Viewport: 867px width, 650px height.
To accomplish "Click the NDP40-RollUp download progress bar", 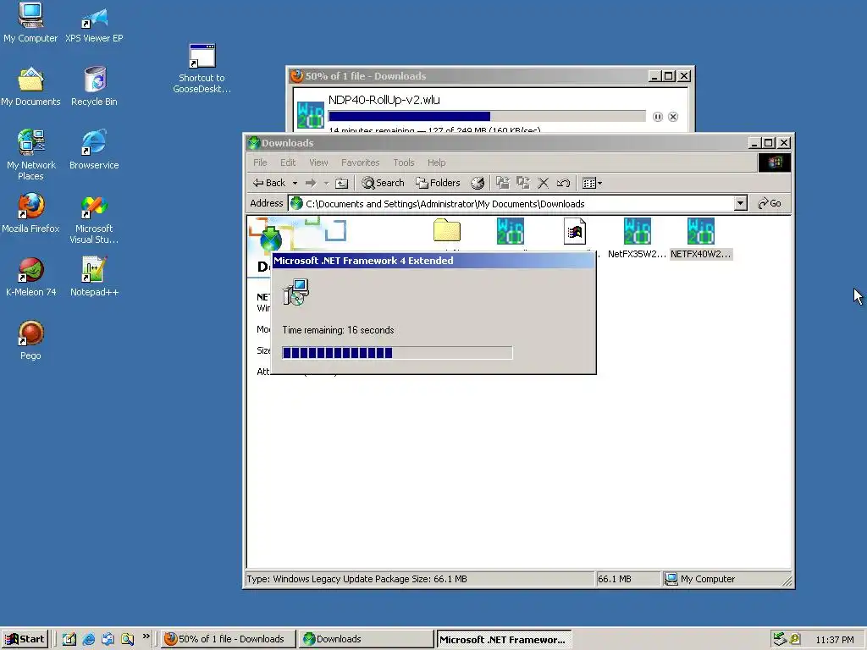I will click(x=487, y=117).
